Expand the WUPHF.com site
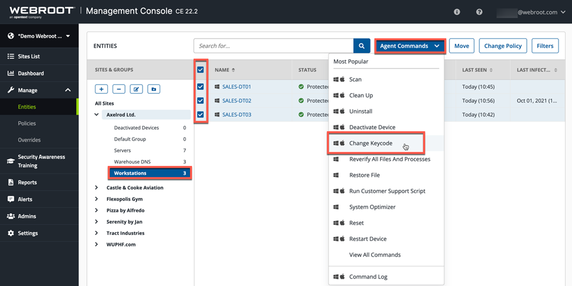 point(97,244)
